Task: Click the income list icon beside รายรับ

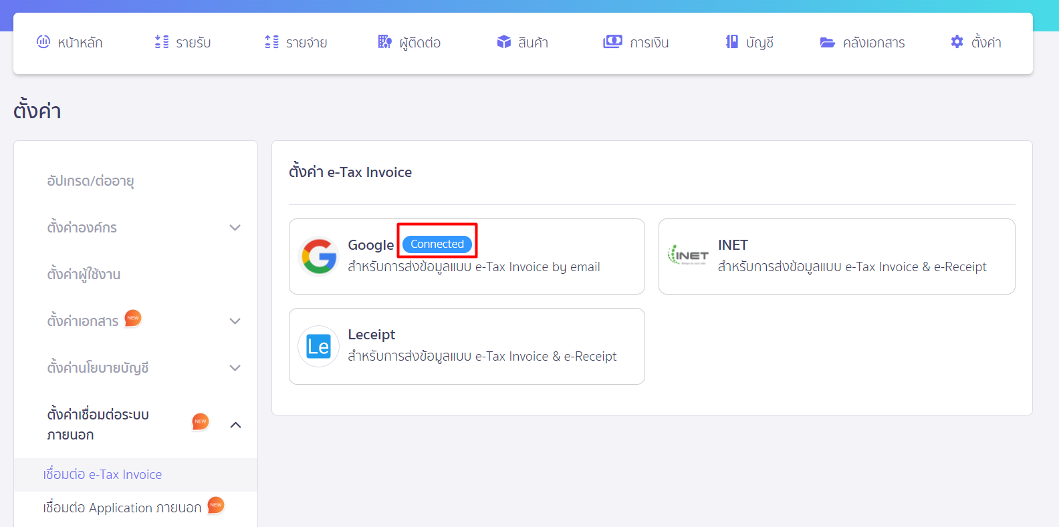Action: (162, 41)
